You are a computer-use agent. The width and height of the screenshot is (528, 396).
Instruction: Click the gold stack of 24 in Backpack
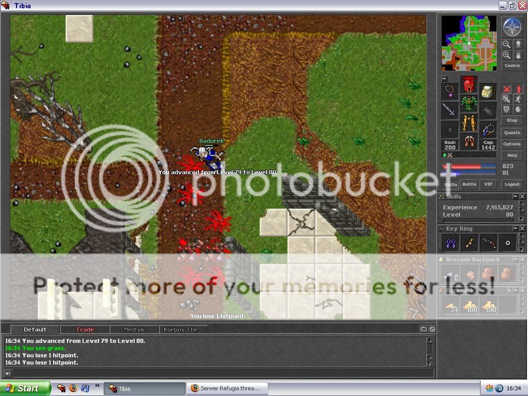451,305
